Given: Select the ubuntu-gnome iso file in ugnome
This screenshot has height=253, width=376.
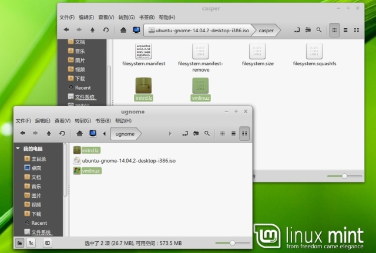Looking at the screenshot, I should tap(125, 160).
